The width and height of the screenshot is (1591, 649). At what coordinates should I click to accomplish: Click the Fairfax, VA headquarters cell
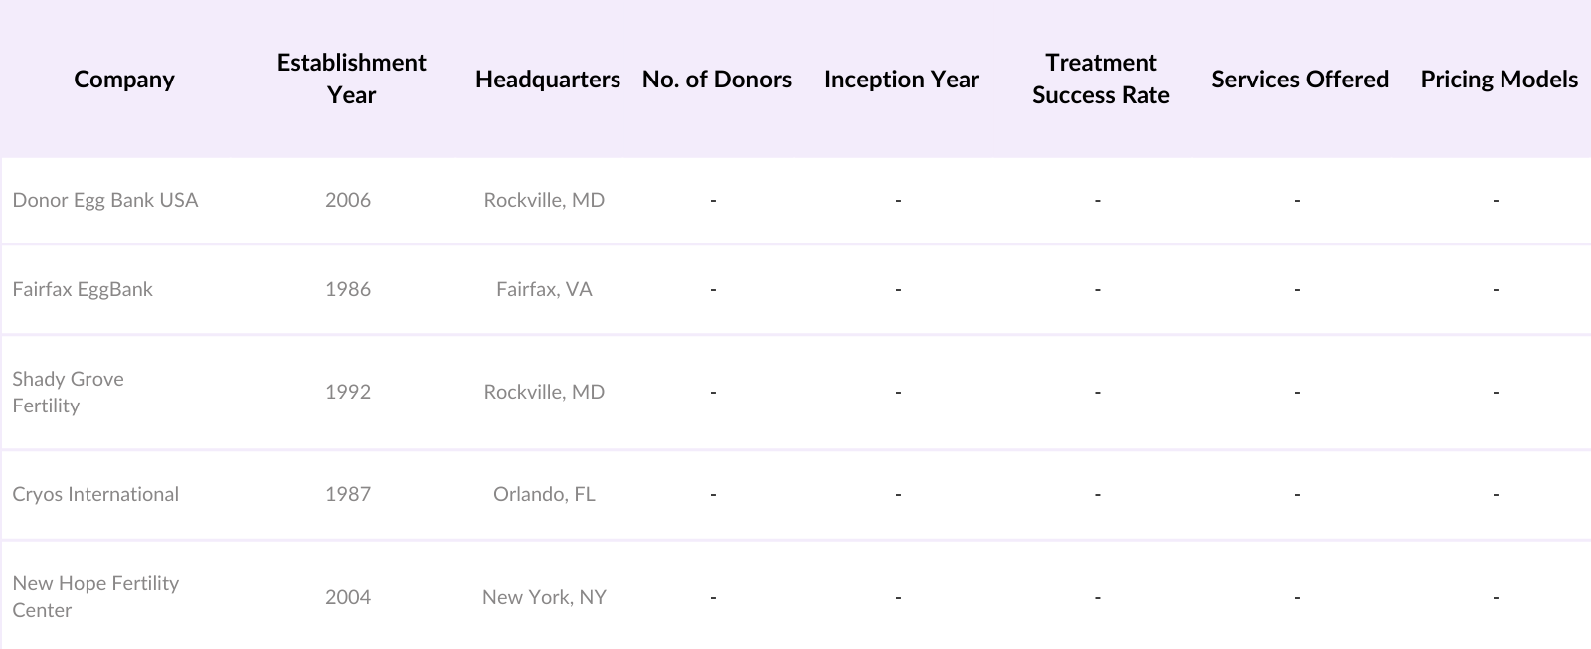tap(544, 289)
